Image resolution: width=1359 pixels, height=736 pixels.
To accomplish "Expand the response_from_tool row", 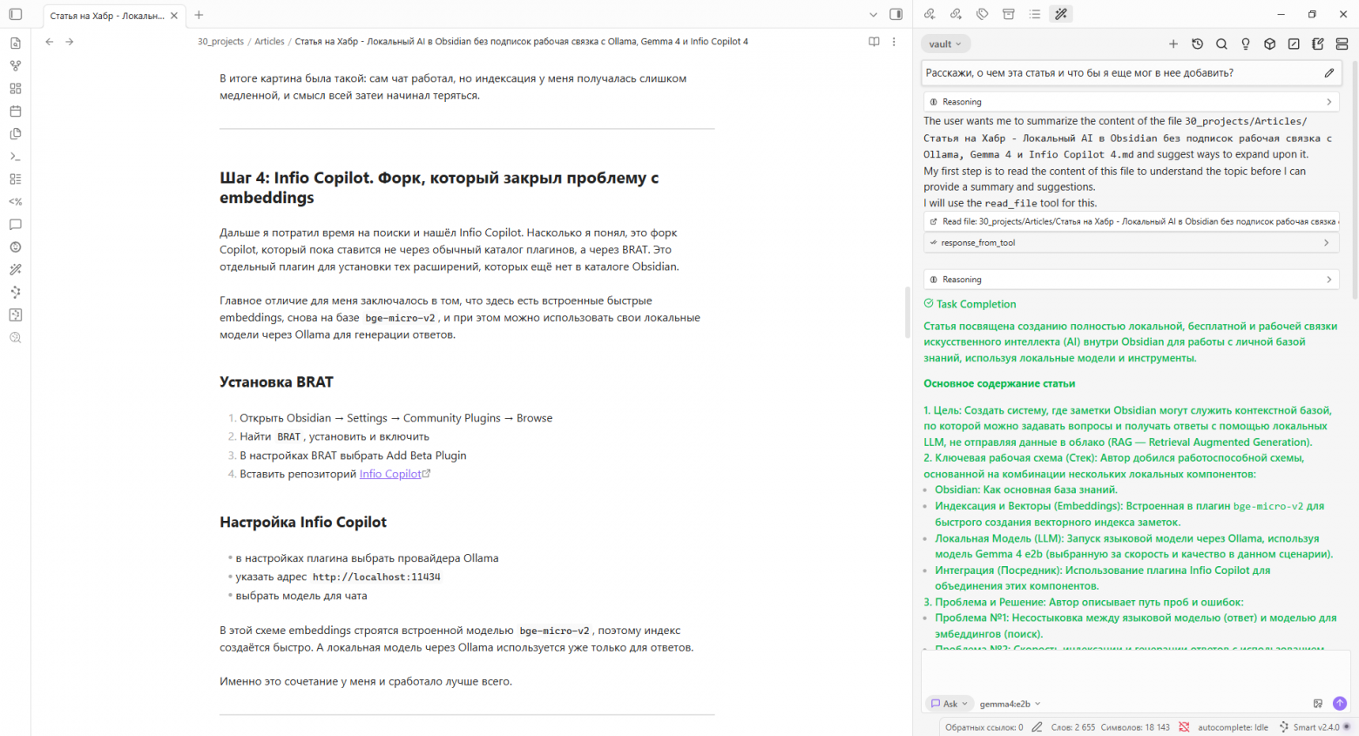I will (x=1131, y=243).
